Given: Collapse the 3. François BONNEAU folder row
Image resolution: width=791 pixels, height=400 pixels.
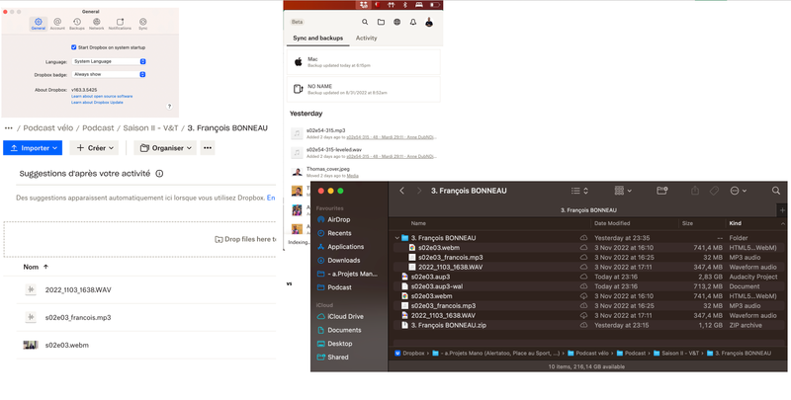Looking at the screenshot, I should coord(397,238).
